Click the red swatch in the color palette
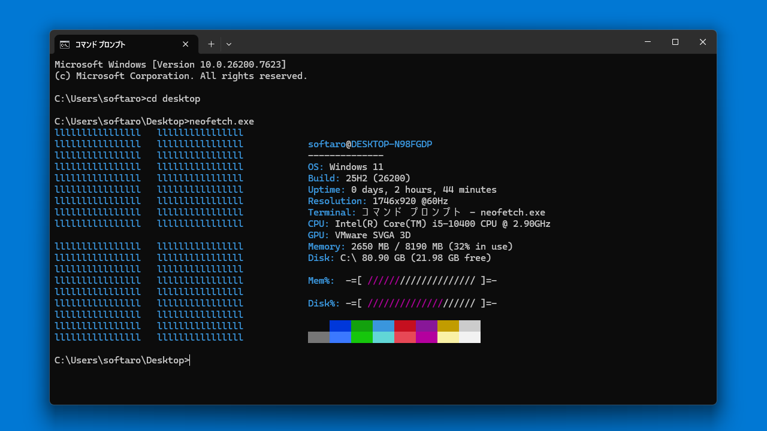767x431 pixels. click(x=405, y=332)
